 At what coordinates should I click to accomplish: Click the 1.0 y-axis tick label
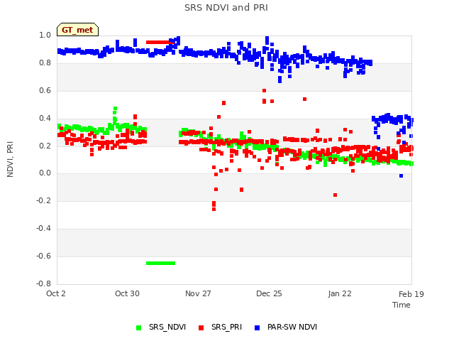45,35
